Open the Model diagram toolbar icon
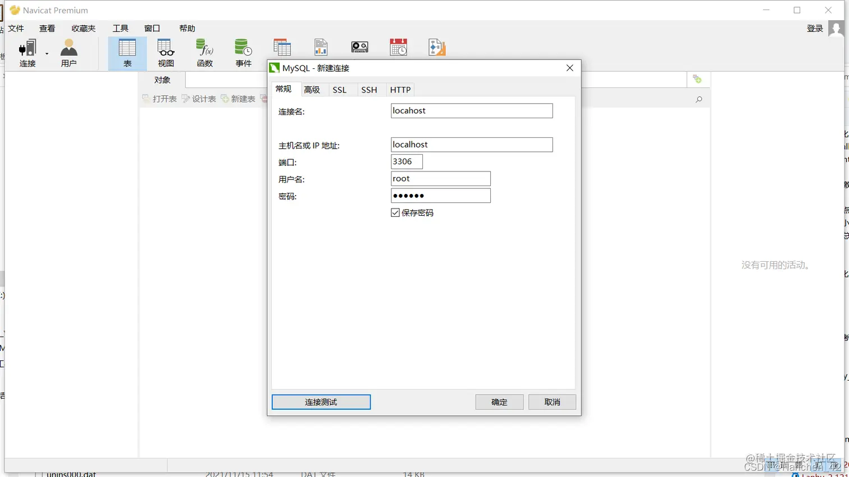This screenshot has height=477, width=849. [x=436, y=48]
